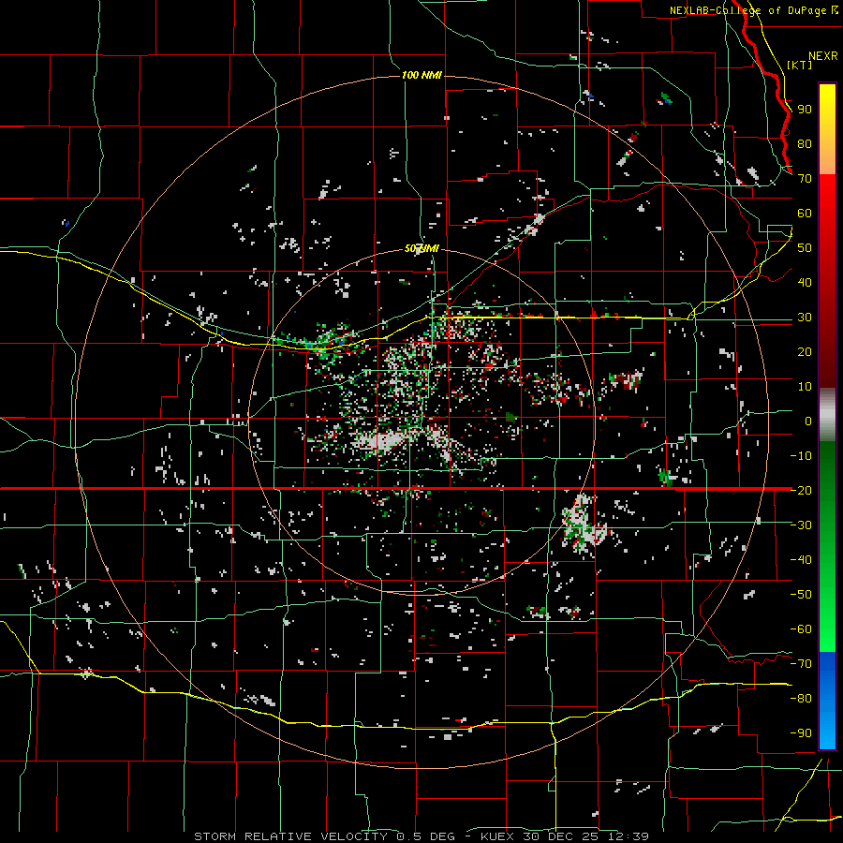Click the -70 knot scale value
This screenshot has height=843, width=843.
801,663
